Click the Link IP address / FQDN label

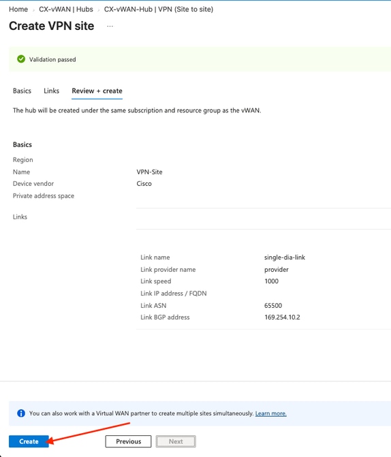pyautogui.click(x=174, y=294)
